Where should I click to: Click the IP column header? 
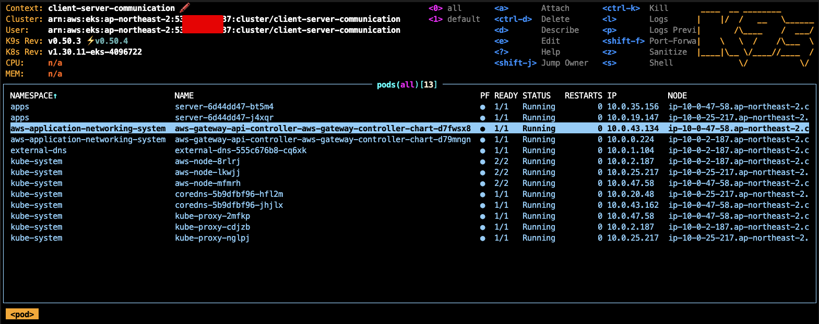pos(612,96)
